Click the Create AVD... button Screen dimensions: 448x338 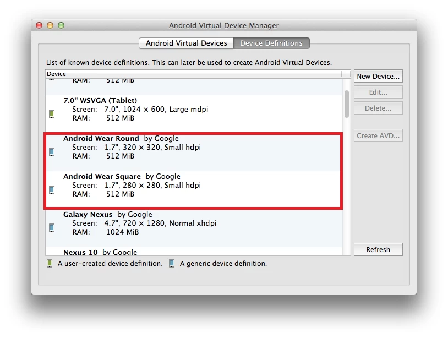378,136
